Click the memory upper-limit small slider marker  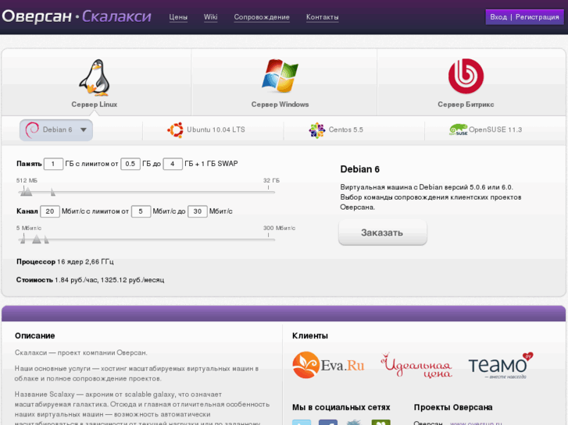click(53, 192)
